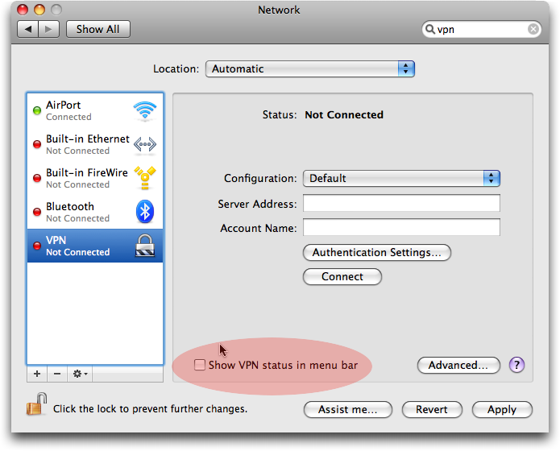The width and height of the screenshot is (560, 451).
Task: Minimize the Network window
Action: pos(39,10)
